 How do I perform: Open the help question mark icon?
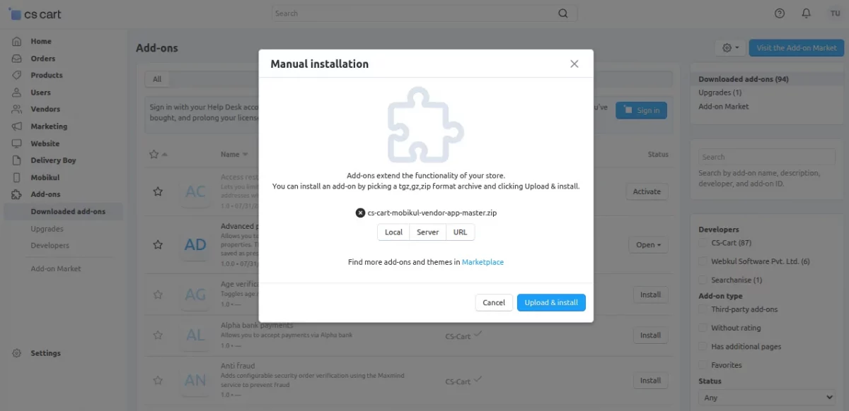[780, 13]
